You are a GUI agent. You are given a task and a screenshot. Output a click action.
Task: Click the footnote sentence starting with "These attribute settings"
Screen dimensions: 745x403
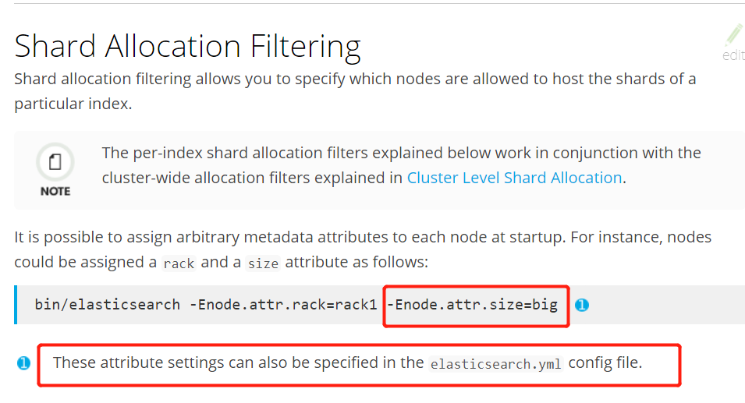pos(347,363)
